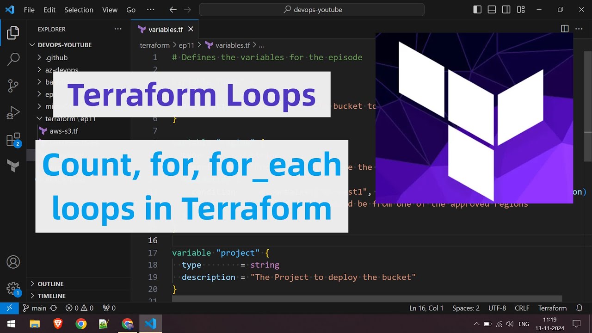Open the Explorer view in activity bar

click(x=13, y=33)
